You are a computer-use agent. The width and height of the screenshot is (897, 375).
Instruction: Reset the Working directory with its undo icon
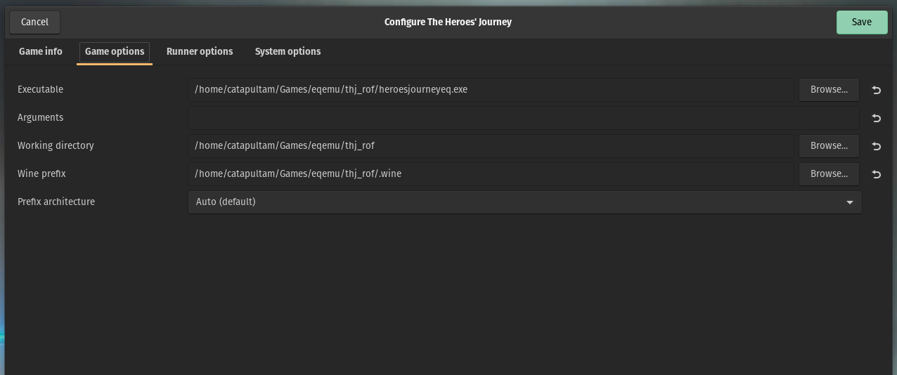click(x=876, y=146)
